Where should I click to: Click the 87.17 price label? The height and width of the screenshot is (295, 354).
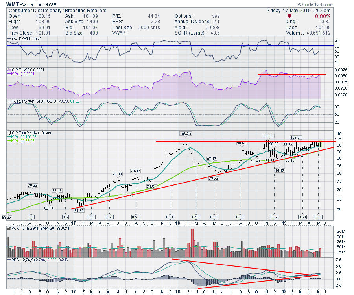click(212, 159)
